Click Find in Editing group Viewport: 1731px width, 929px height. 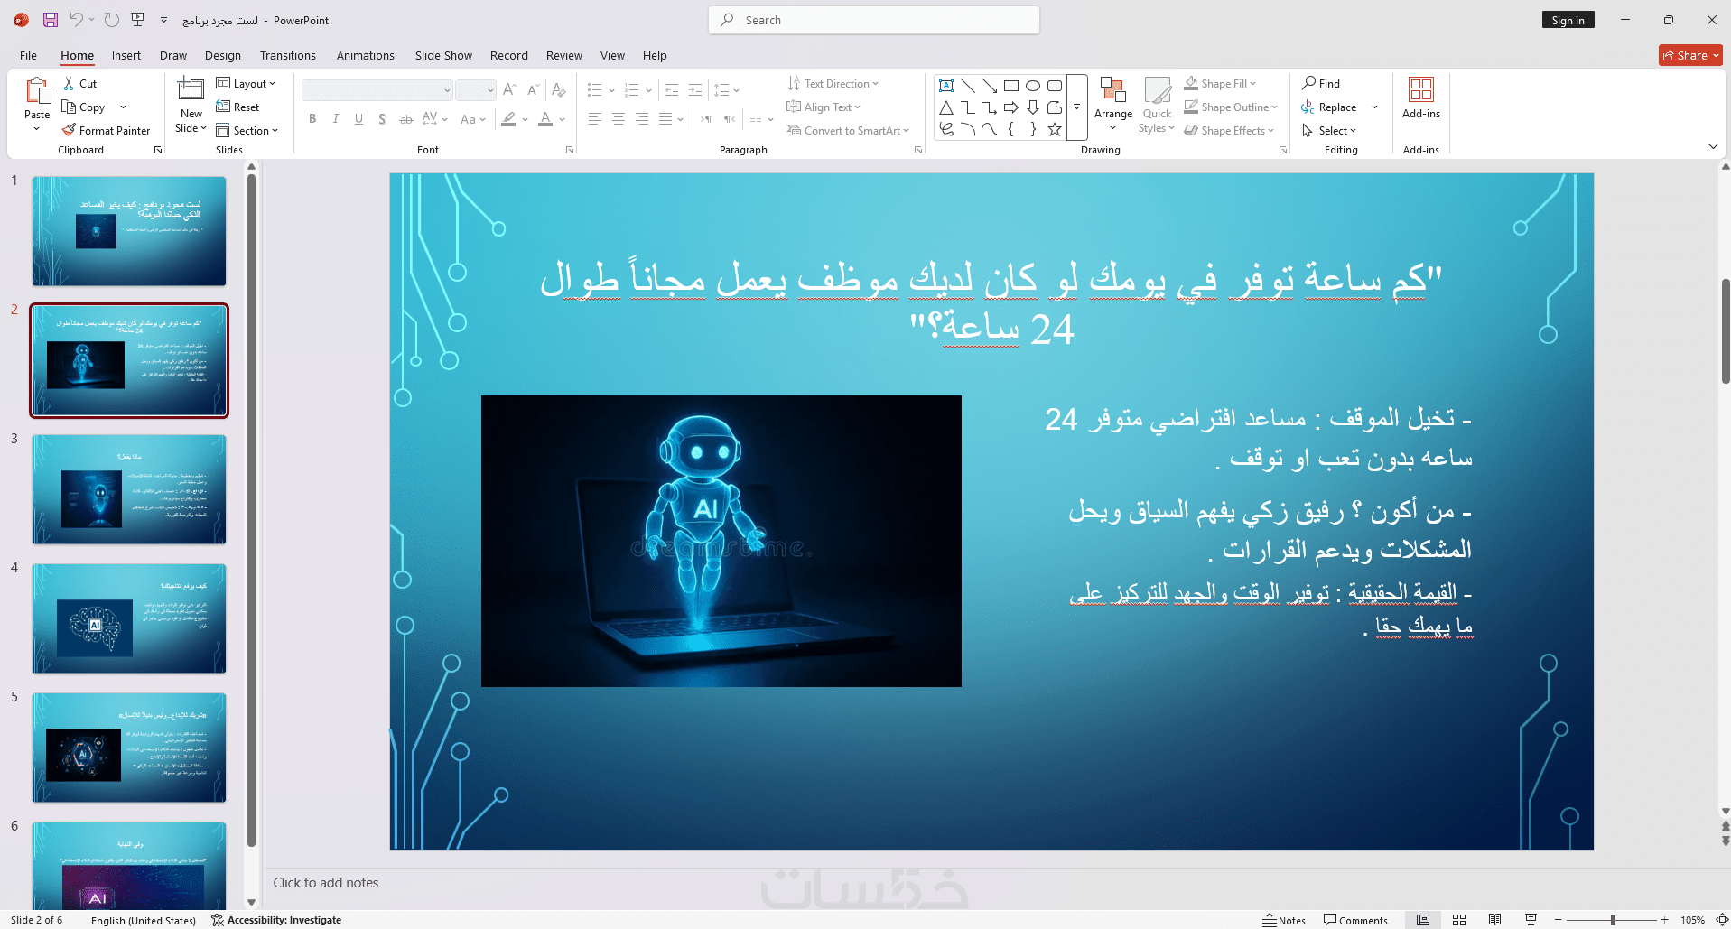point(1321,83)
